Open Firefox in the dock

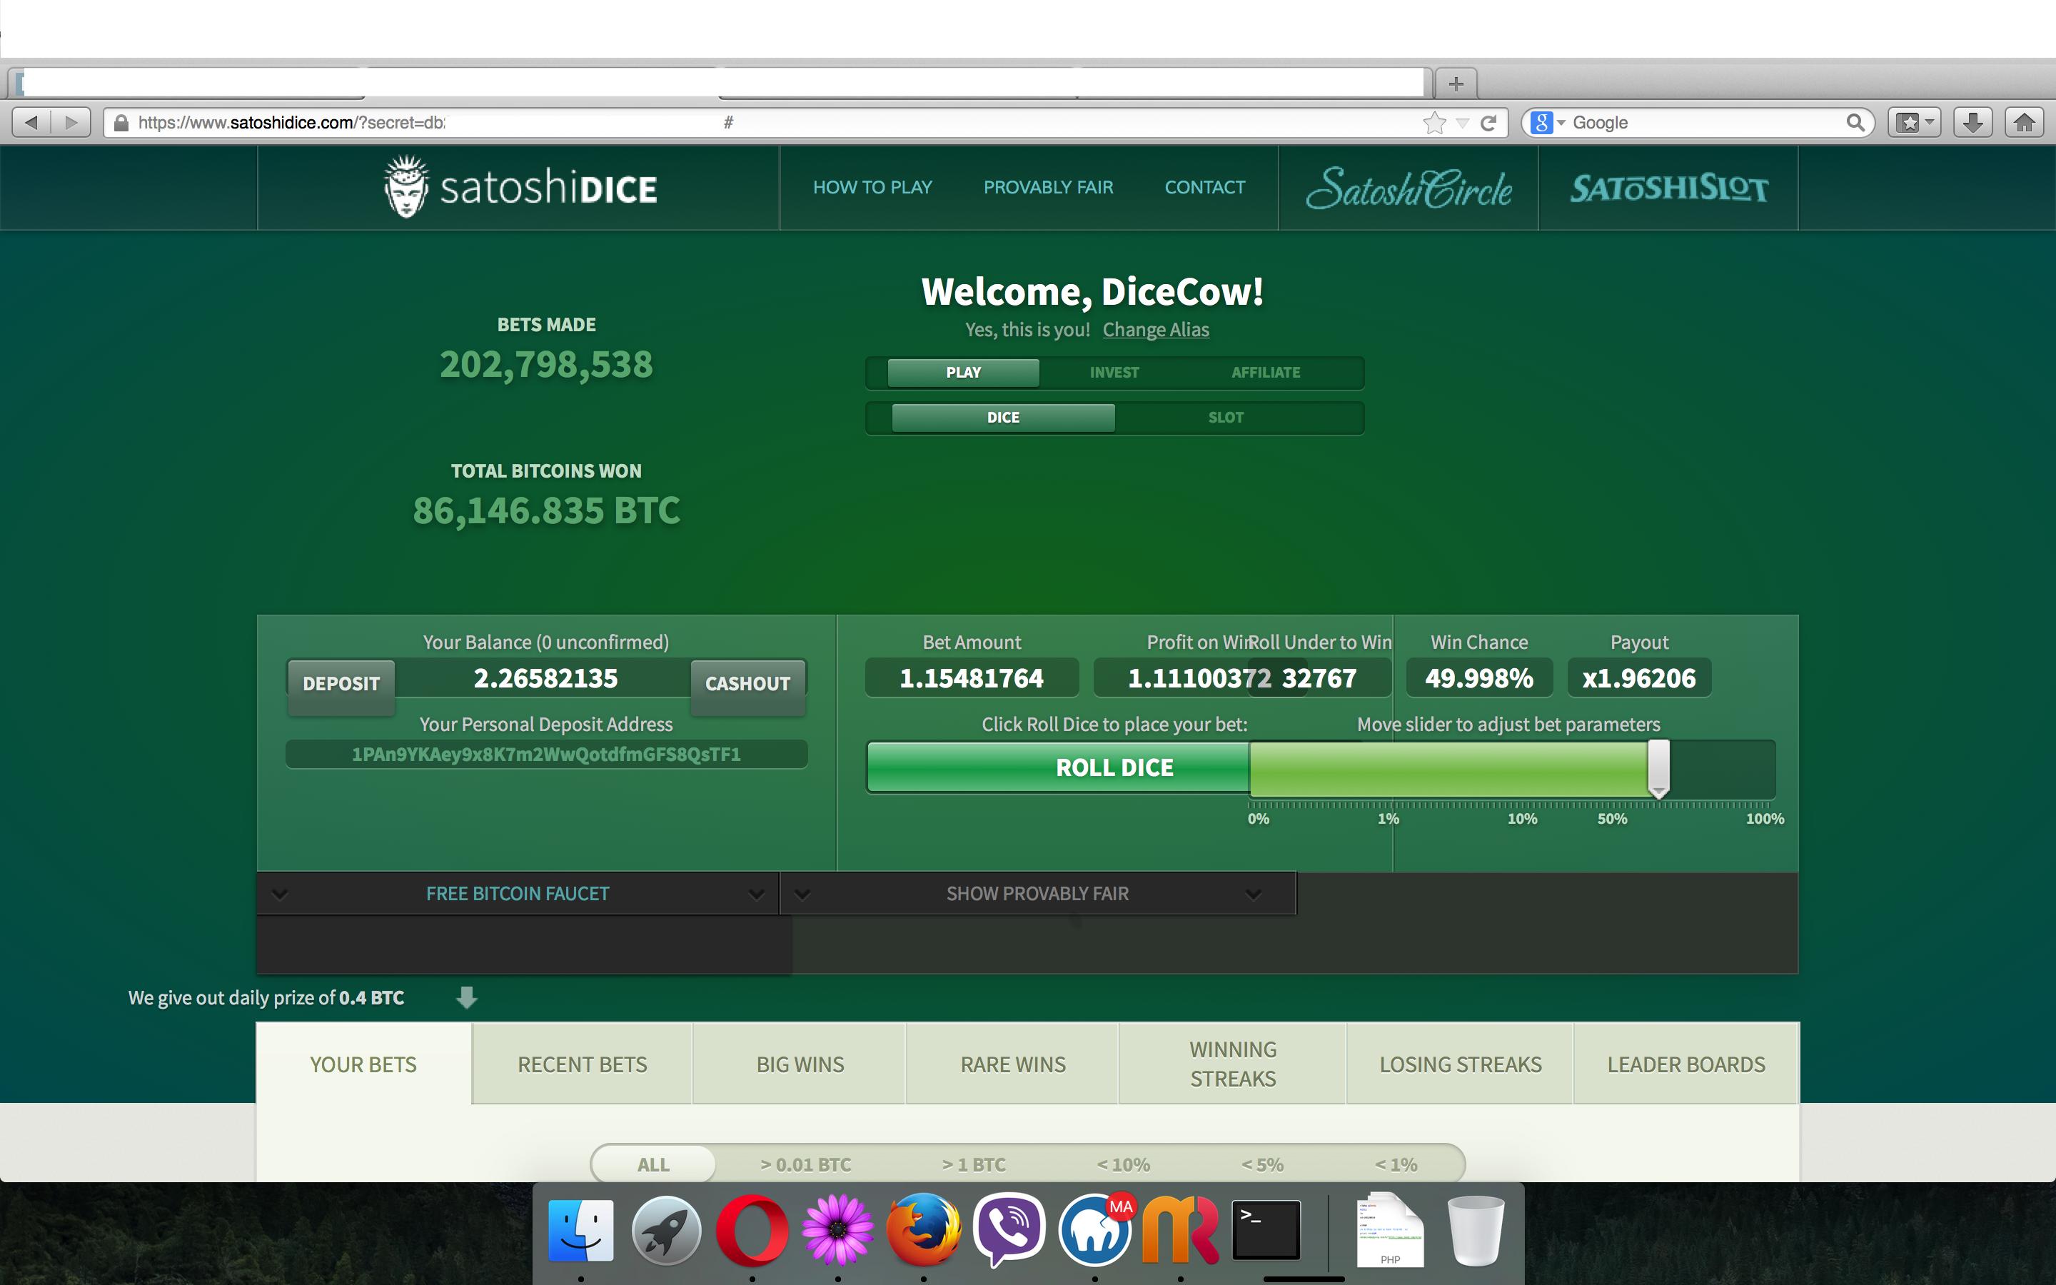point(924,1231)
